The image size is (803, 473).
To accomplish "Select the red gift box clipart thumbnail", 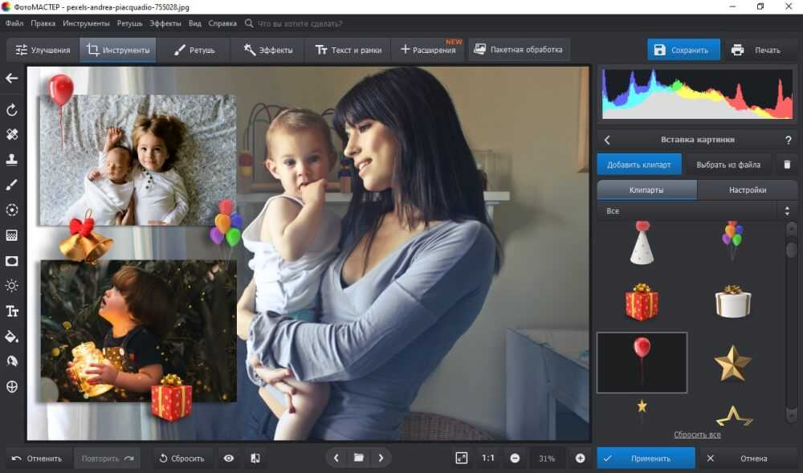I will pyautogui.click(x=642, y=302).
